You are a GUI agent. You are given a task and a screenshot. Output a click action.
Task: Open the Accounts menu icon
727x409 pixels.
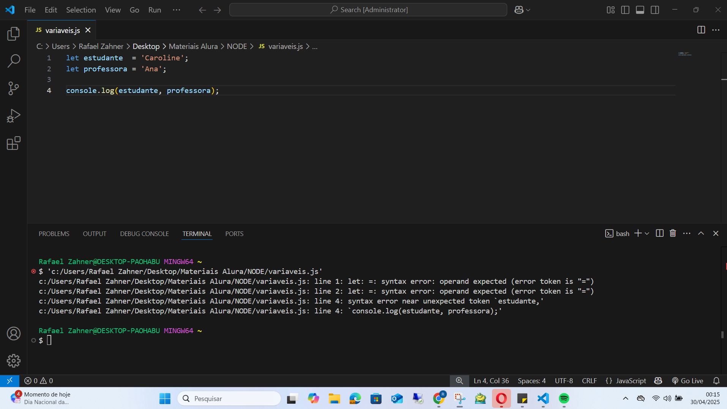point(14,333)
